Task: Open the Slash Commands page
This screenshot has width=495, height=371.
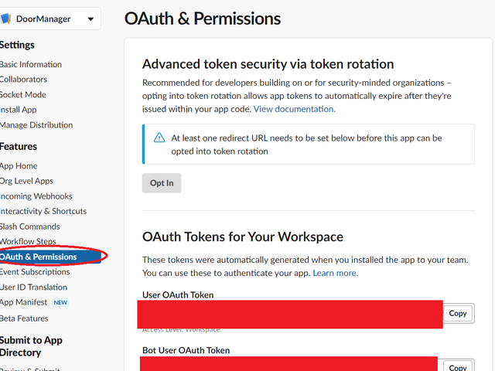Action: (29, 226)
